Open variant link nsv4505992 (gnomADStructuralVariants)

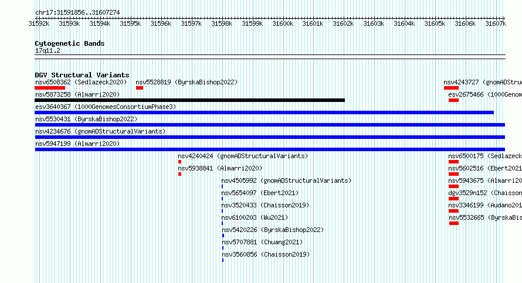click(287, 180)
